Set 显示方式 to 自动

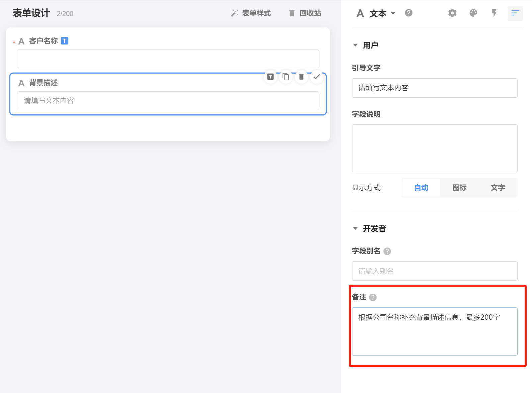click(421, 188)
